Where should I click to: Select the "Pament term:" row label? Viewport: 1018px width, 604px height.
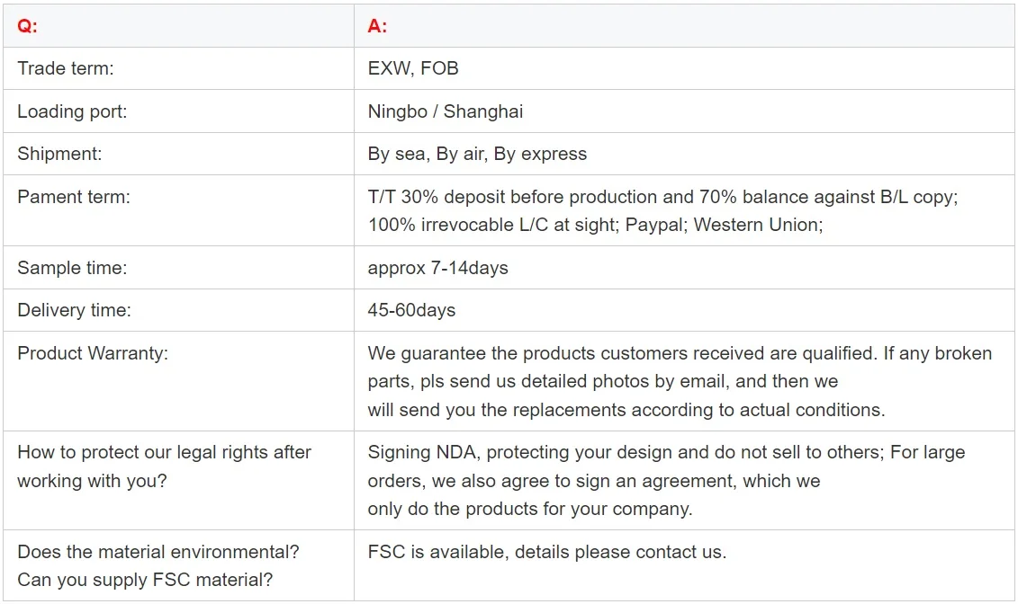coord(74,197)
